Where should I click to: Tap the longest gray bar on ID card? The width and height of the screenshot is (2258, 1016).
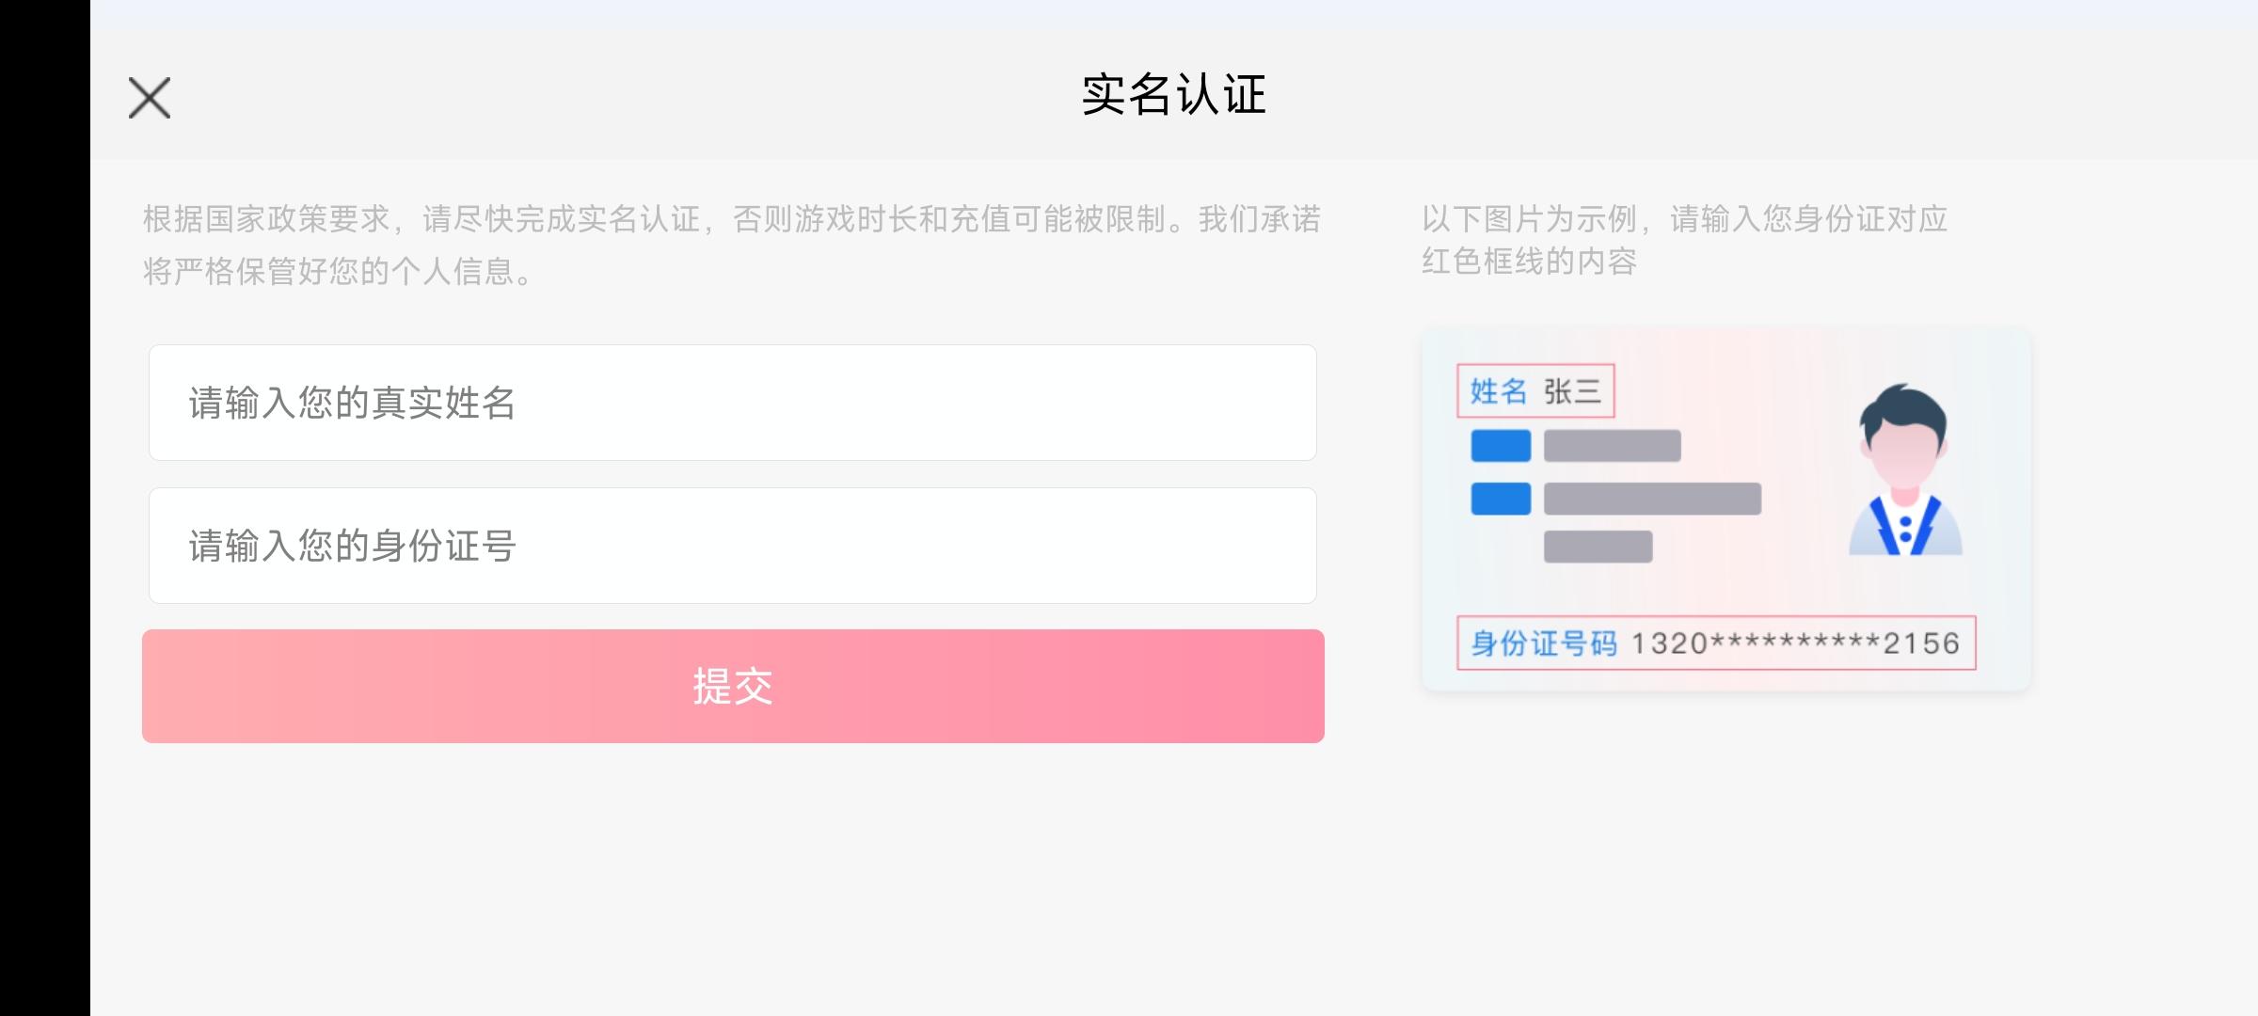1652,499
